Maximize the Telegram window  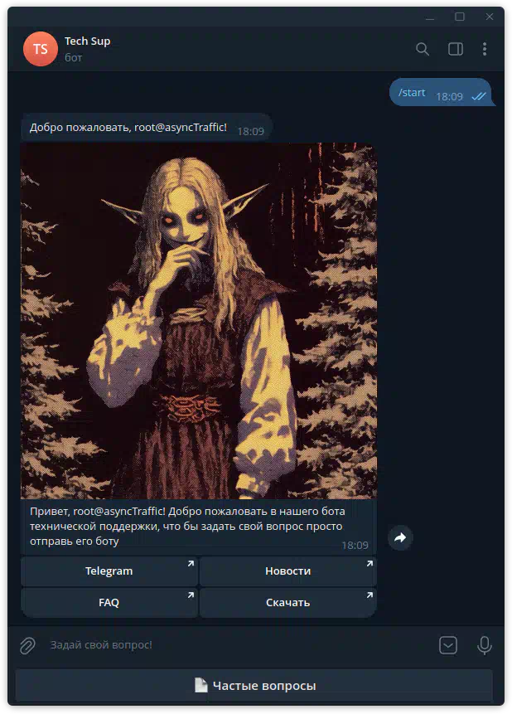click(x=460, y=17)
